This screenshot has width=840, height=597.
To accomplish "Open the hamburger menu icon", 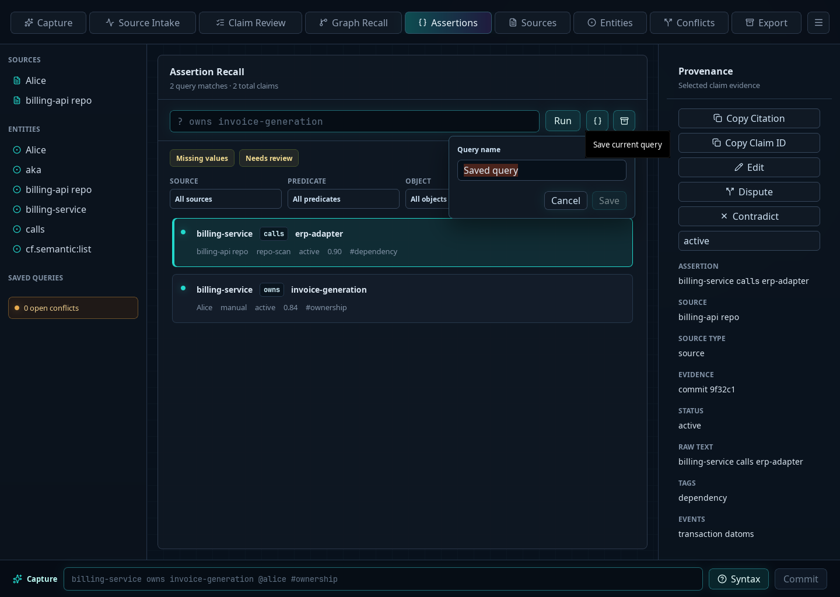I will (818, 23).
